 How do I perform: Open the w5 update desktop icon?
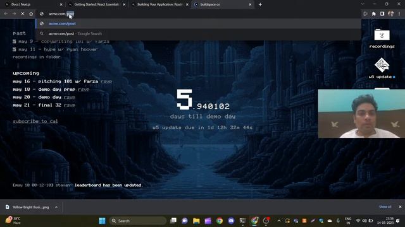point(382,65)
